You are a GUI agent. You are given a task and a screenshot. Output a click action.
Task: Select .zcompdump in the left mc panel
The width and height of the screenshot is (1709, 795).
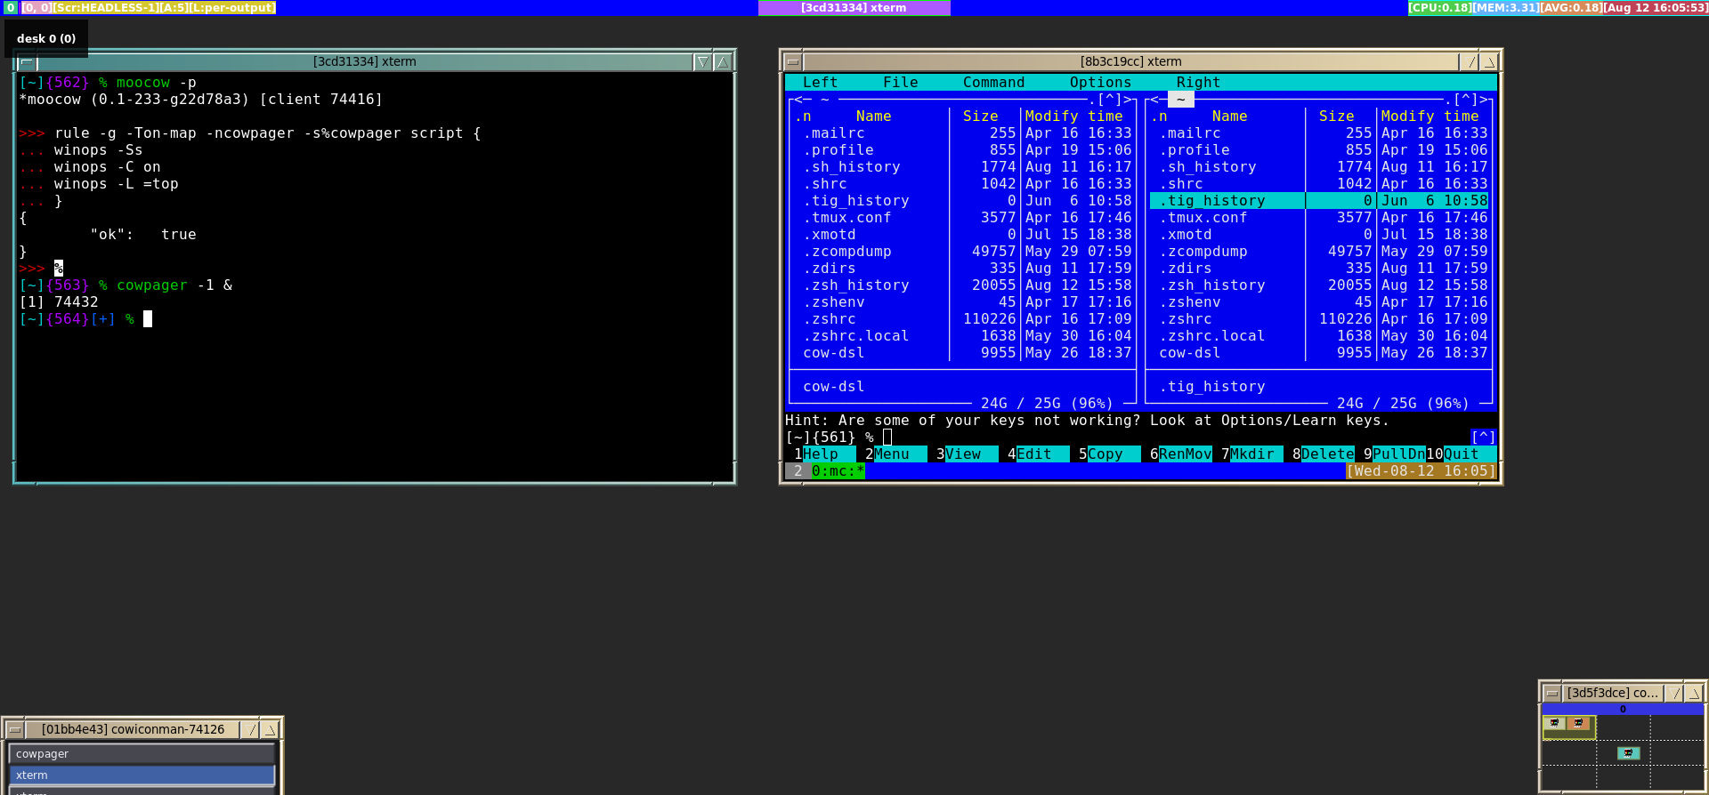[962, 252]
